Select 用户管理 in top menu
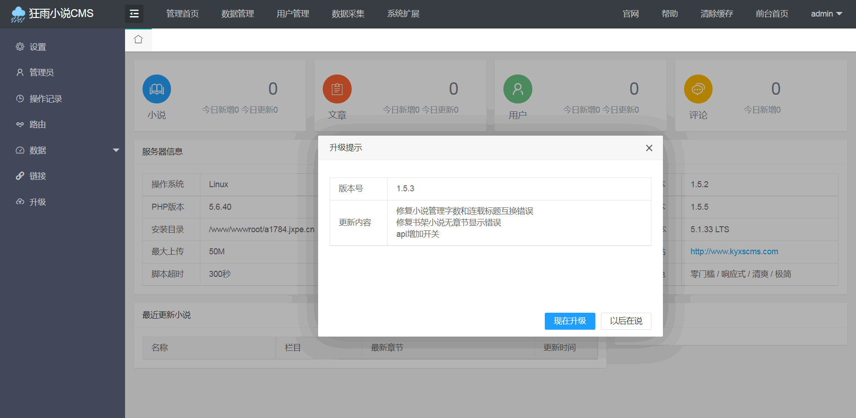The height and width of the screenshot is (418, 856). (293, 14)
